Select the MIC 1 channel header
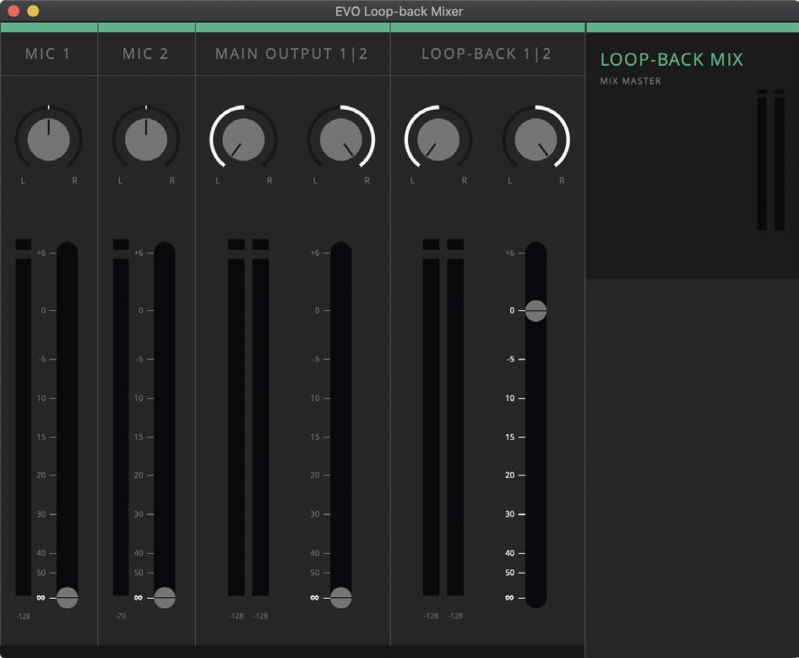This screenshot has height=658, width=799. click(48, 54)
